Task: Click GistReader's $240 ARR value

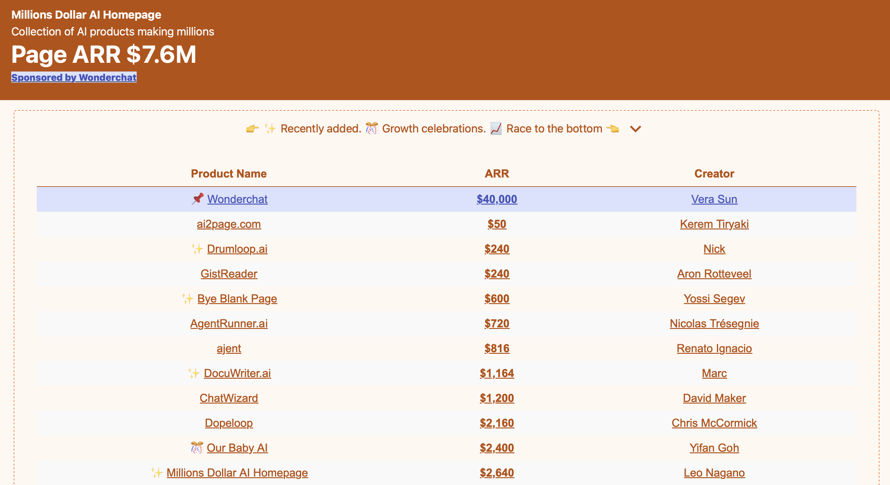Action: point(497,274)
